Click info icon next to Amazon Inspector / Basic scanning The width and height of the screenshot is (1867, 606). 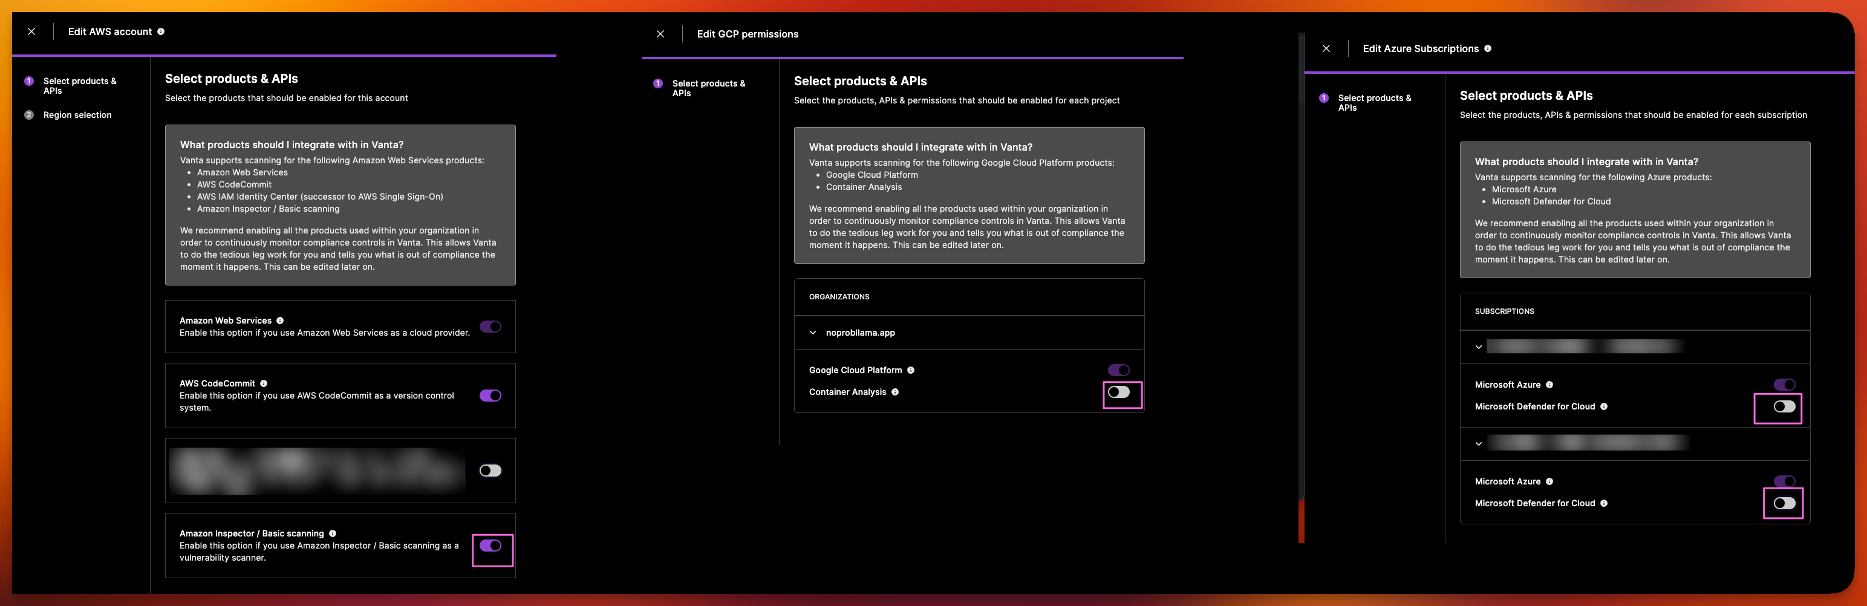click(333, 533)
